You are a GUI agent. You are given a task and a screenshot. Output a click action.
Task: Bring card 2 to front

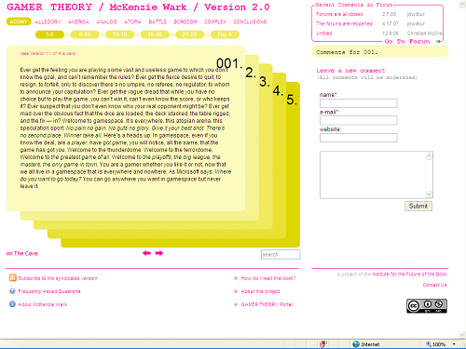[x=251, y=73]
